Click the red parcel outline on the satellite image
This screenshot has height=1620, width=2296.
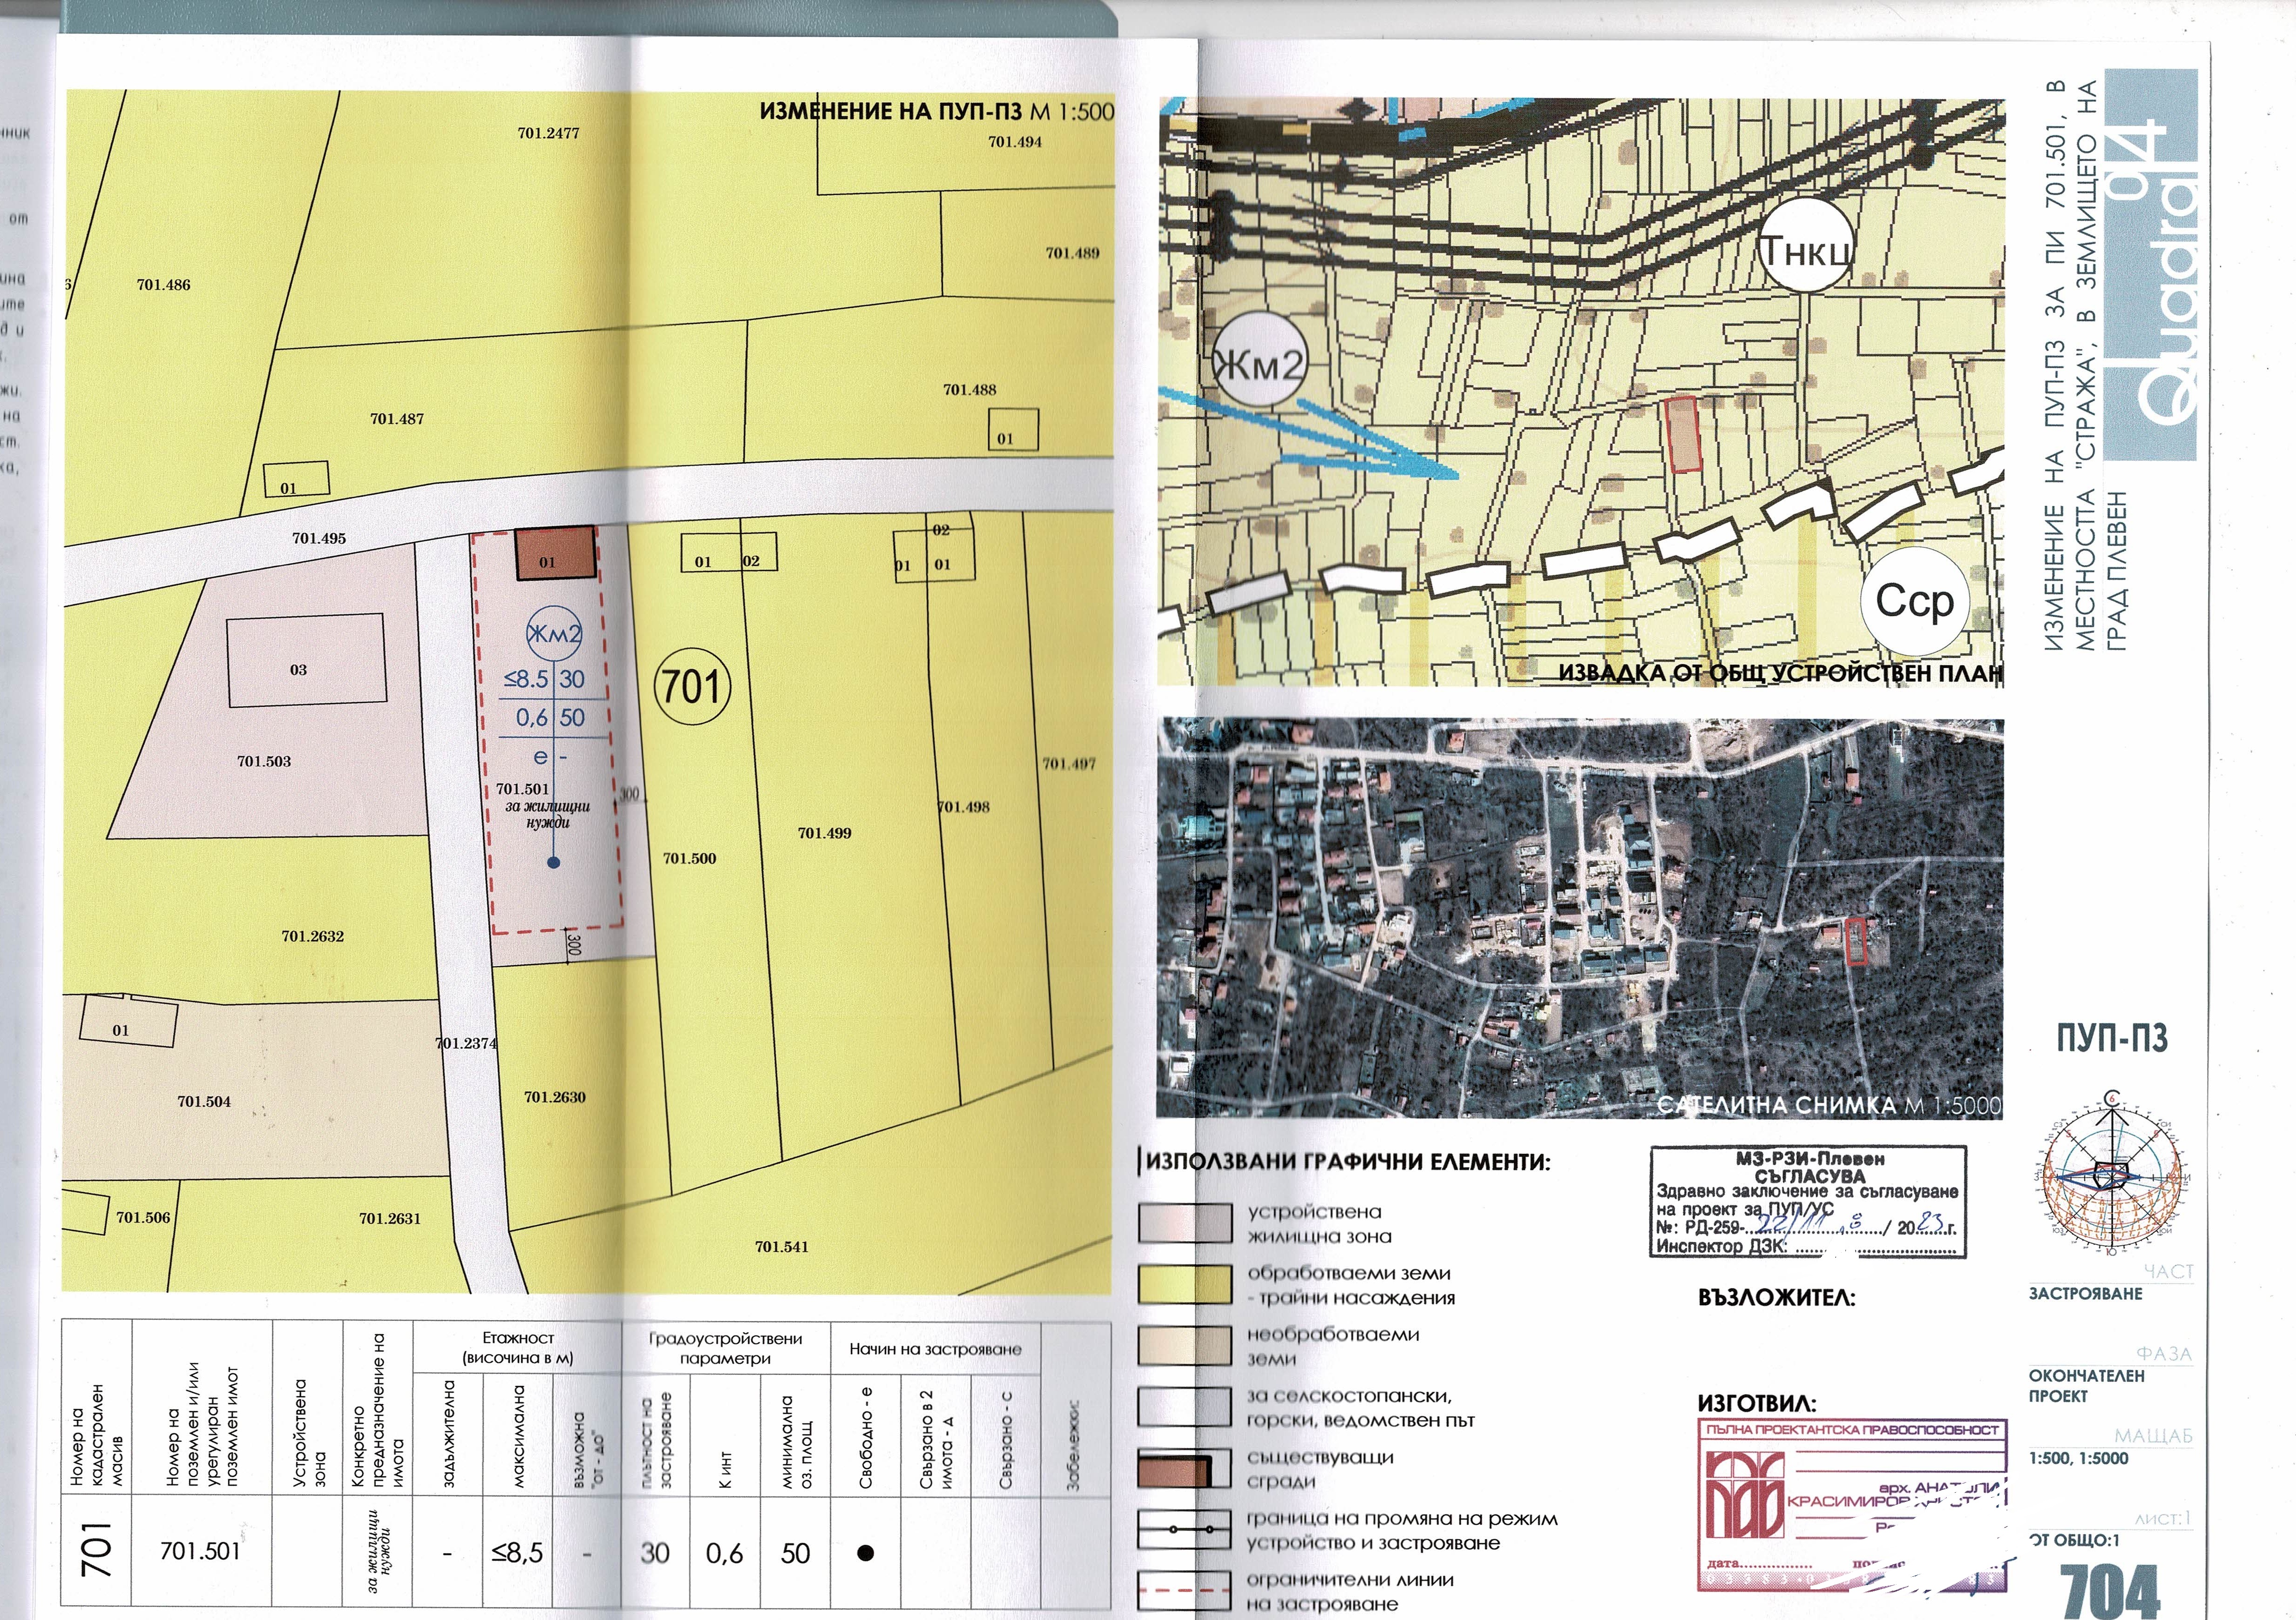click(1856, 942)
